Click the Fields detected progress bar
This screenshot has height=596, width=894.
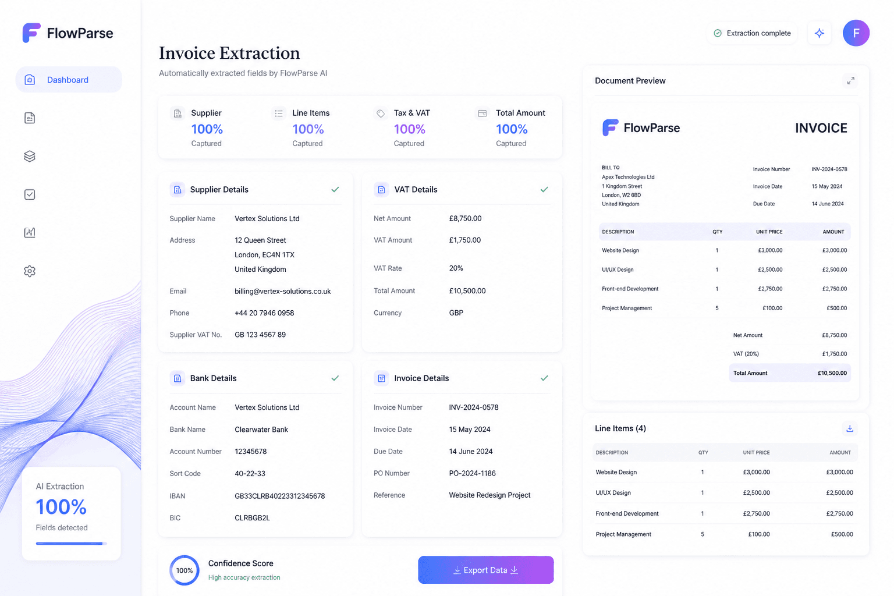click(x=71, y=544)
